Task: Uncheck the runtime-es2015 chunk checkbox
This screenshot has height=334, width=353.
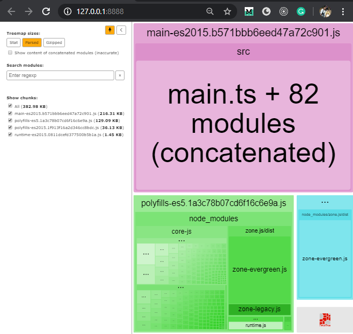Action: [x=10, y=134]
